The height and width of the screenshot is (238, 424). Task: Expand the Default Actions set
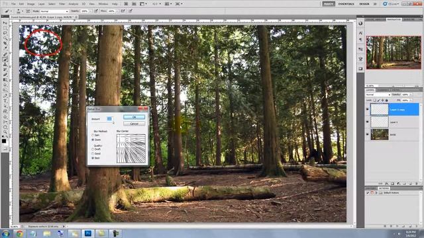[376, 193]
